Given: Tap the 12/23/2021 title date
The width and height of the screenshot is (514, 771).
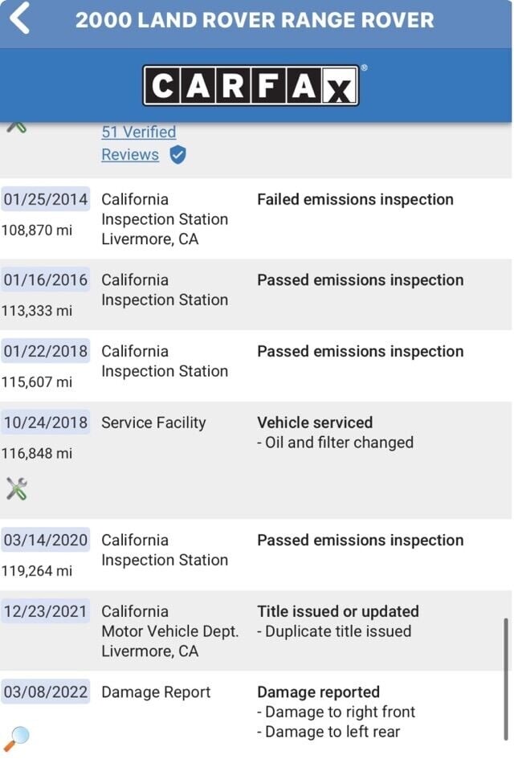Looking at the screenshot, I should click(46, 612).
